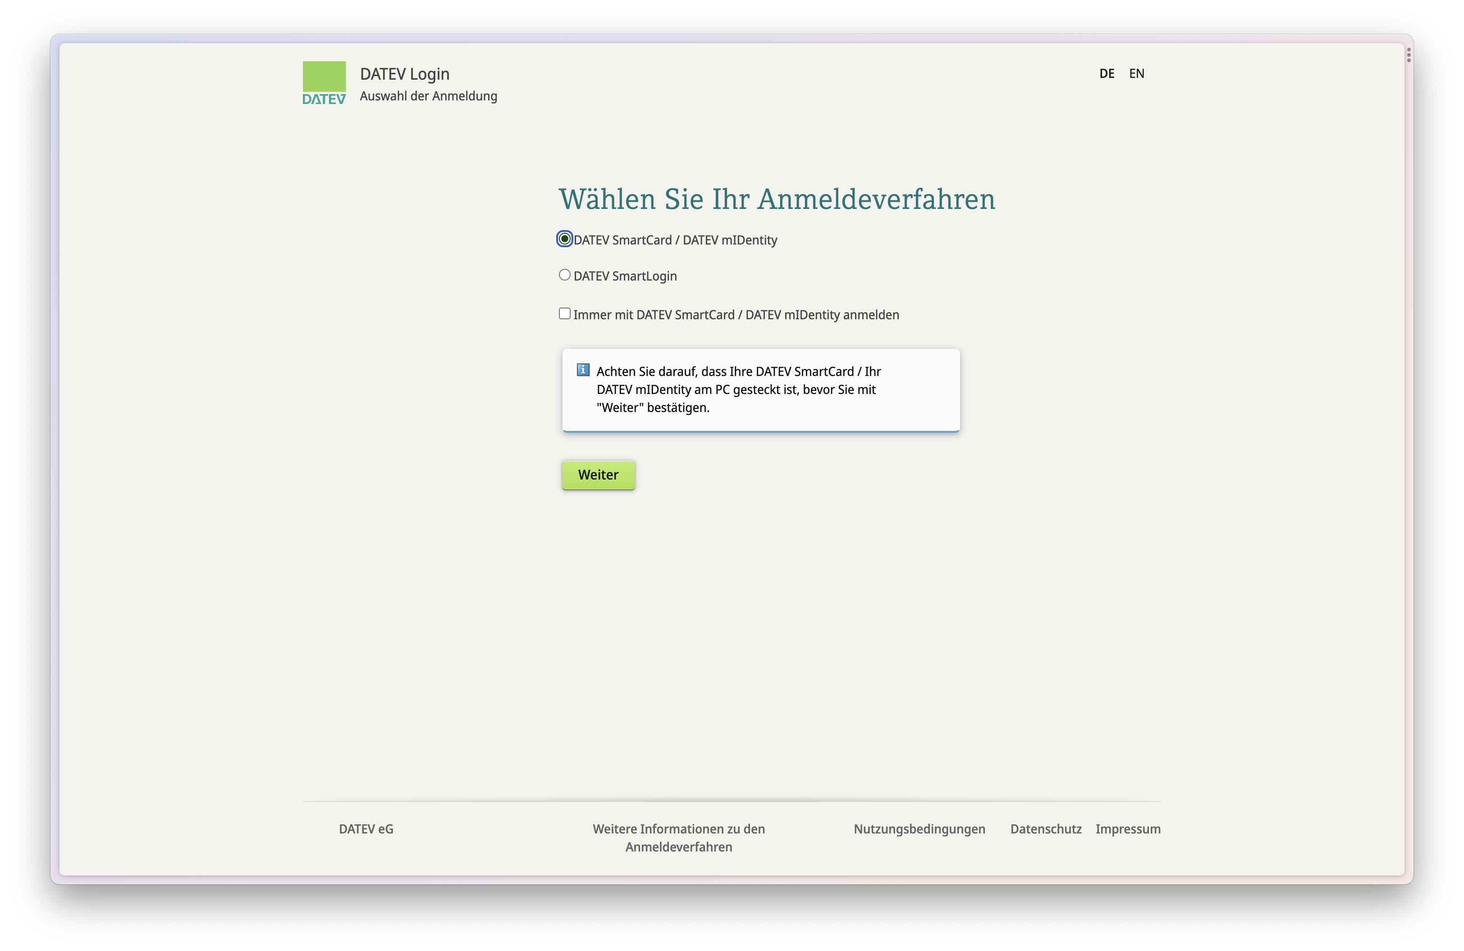Click the Immer mit DATEV SmartCard label text
1464x951 pixels.
coord(736,315)
